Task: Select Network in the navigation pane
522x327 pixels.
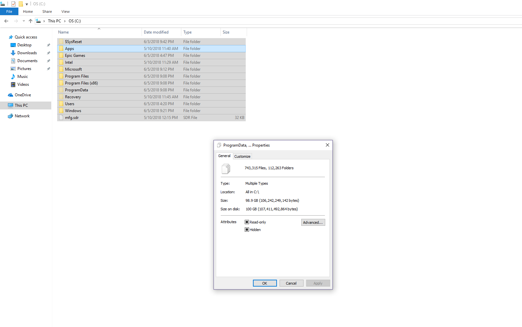Action: pyautogui.click(x=22, y=116)
